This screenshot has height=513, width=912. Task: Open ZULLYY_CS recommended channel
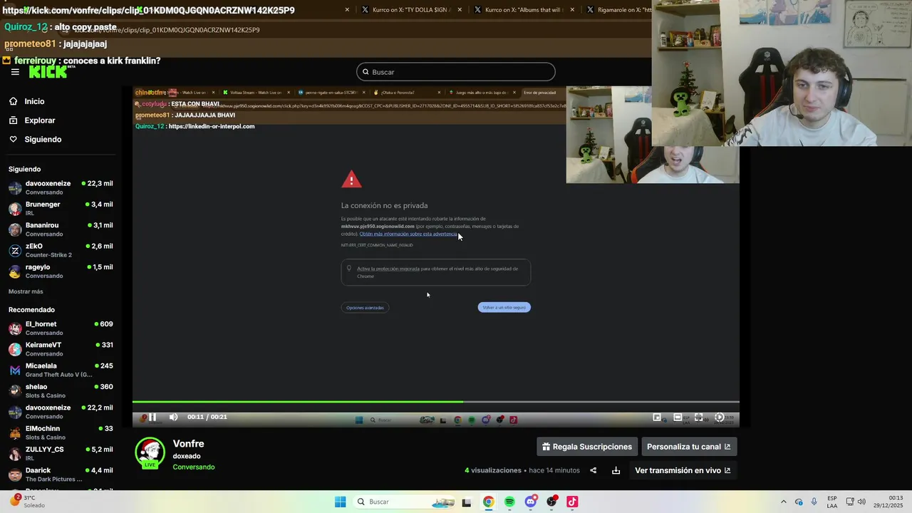[61, 454]
